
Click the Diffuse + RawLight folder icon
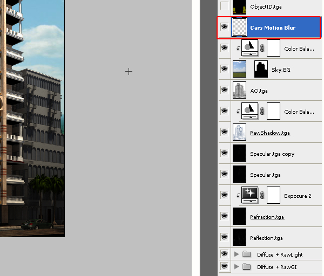(x=247, y=254)
